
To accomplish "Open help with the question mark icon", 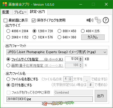I will 106,20.
